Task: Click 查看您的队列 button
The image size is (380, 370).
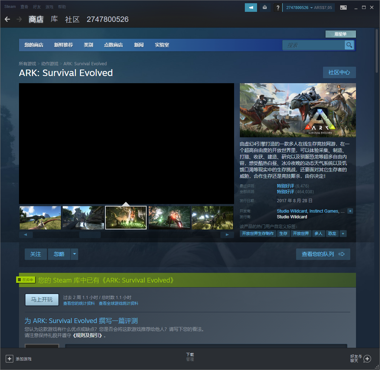Action: point(323,254)
